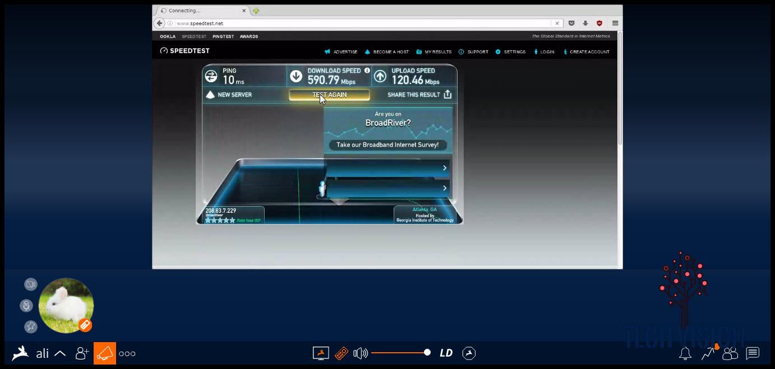
Task: Click the Speedtest logo
Action: tap(184, 51)
